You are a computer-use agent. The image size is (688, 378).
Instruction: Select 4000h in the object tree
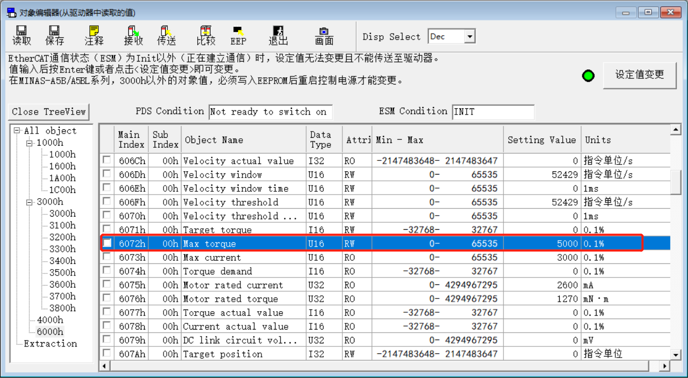tap(50, 320)
